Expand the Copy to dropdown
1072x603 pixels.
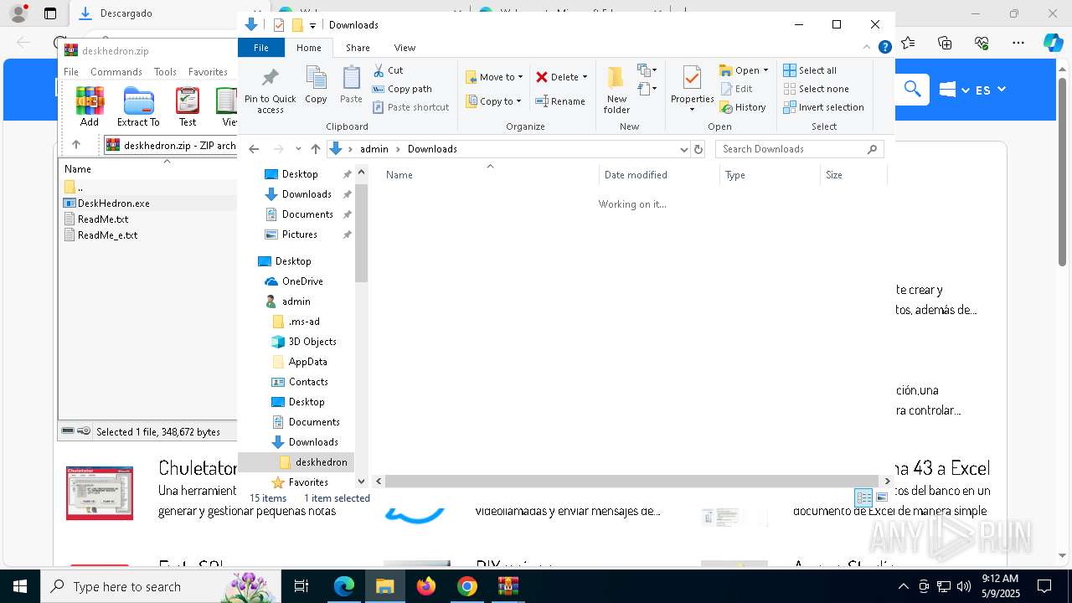tap(518, 101)
